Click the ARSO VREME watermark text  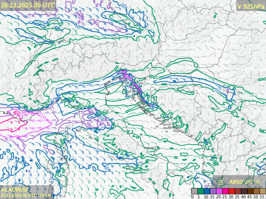[x=245, y=182]
